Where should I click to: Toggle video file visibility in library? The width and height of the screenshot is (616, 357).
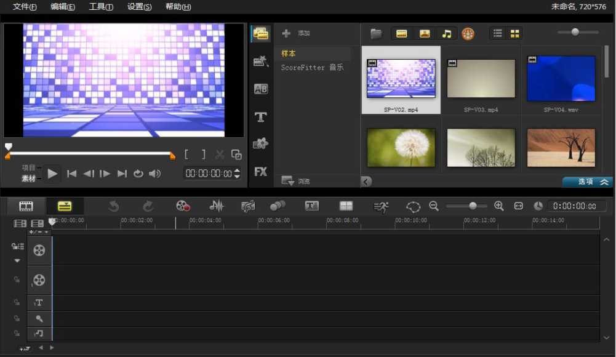[x=401, y=34]
